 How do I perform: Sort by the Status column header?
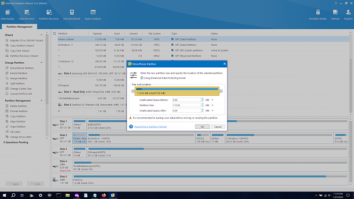pos(214,33)
